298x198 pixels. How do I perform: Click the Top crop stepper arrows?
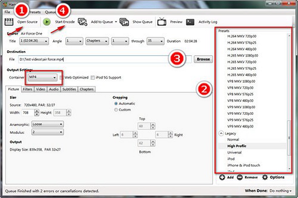pos(153,126)
